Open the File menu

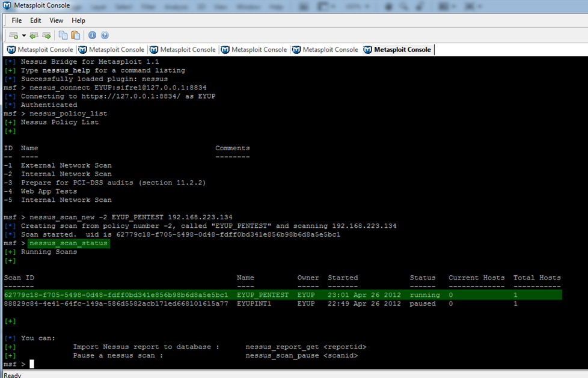tap(16, 20)
